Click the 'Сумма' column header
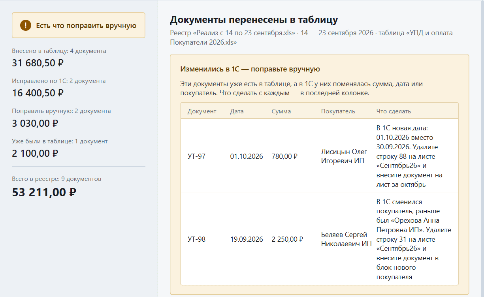 pos(281,111)
